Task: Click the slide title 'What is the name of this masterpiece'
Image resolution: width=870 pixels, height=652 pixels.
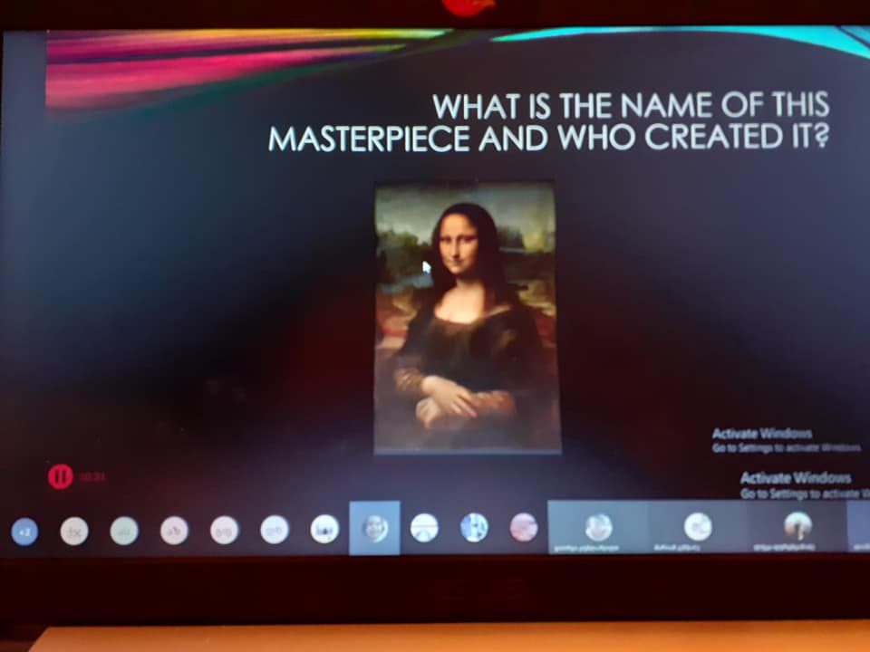Action: [549, 122]
